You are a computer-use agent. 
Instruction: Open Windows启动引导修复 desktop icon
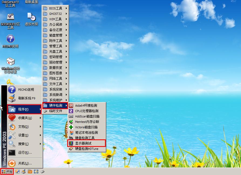[10, 65]
